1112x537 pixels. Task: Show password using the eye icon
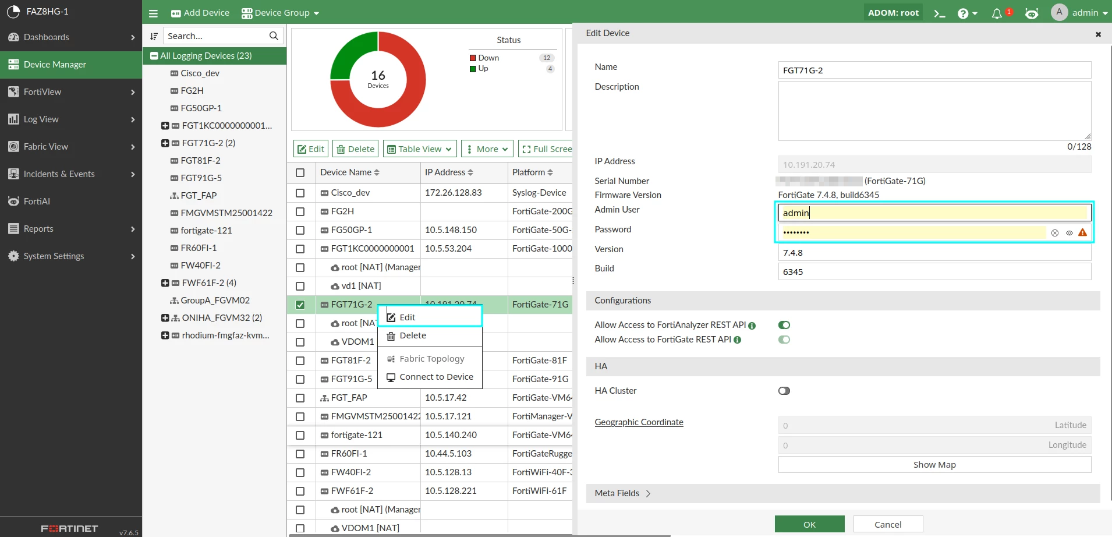click(x=1069, y=233)
